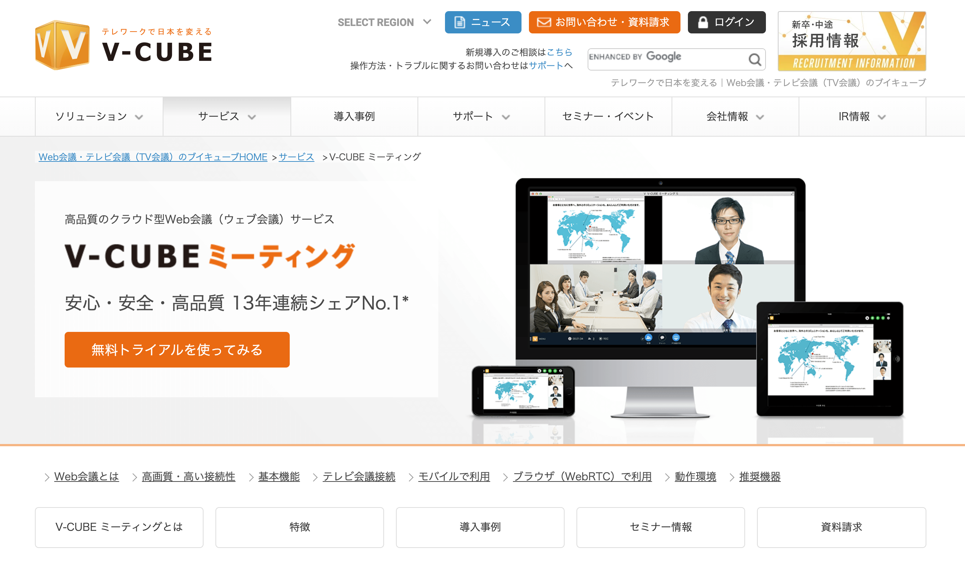
Task: Go to breadcrumb サービス link
Action: click(296, 157)
